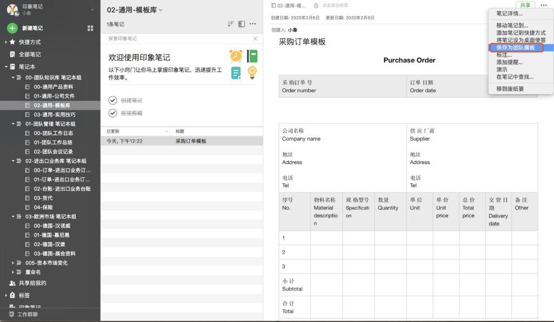Click the add tag icon in note header

coord(316,5)
